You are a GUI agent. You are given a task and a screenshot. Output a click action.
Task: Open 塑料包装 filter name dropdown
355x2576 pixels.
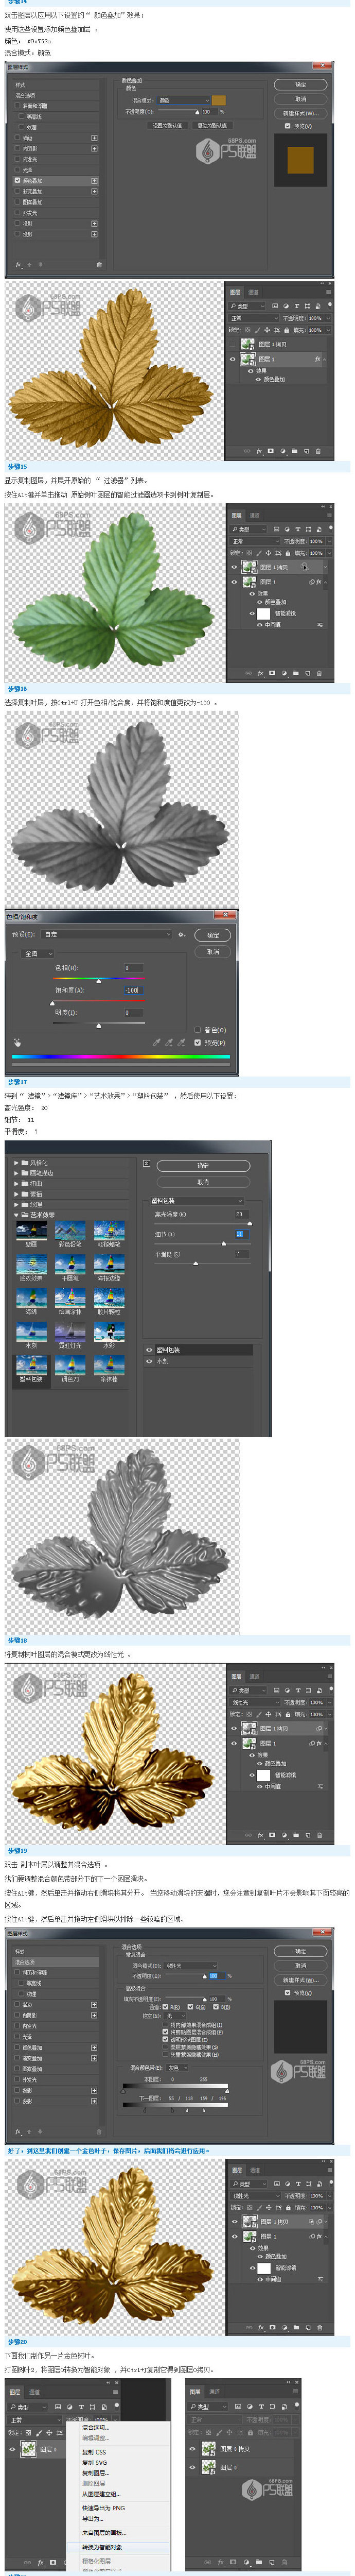[x=197, y=1200]
